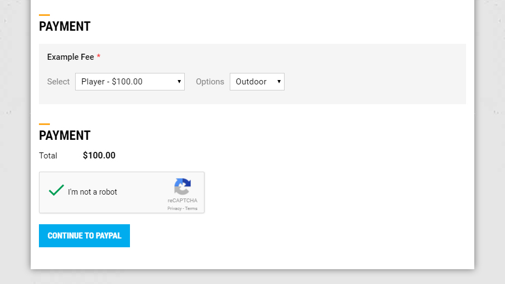This screenshot has height=284, width=505.
Task: Open the Player - $100.00 fee dropdown
Action: [x=129, y=82]
